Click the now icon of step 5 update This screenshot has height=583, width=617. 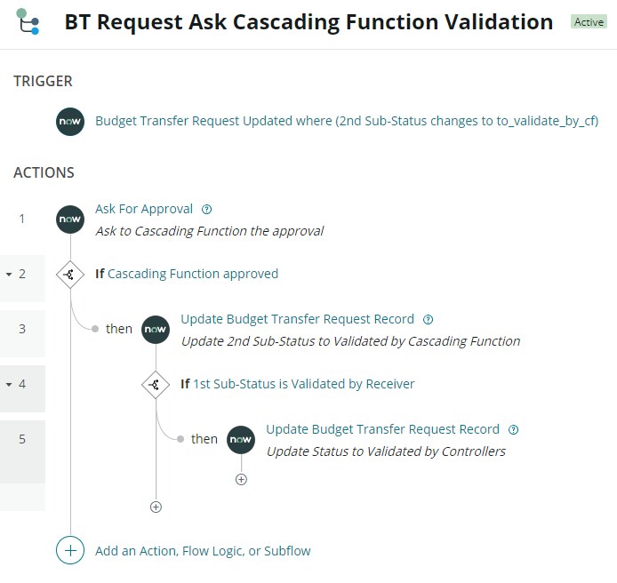click(241, 440)
